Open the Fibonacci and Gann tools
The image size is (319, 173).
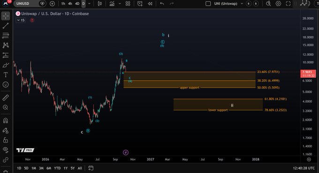(x=6, y=36)
